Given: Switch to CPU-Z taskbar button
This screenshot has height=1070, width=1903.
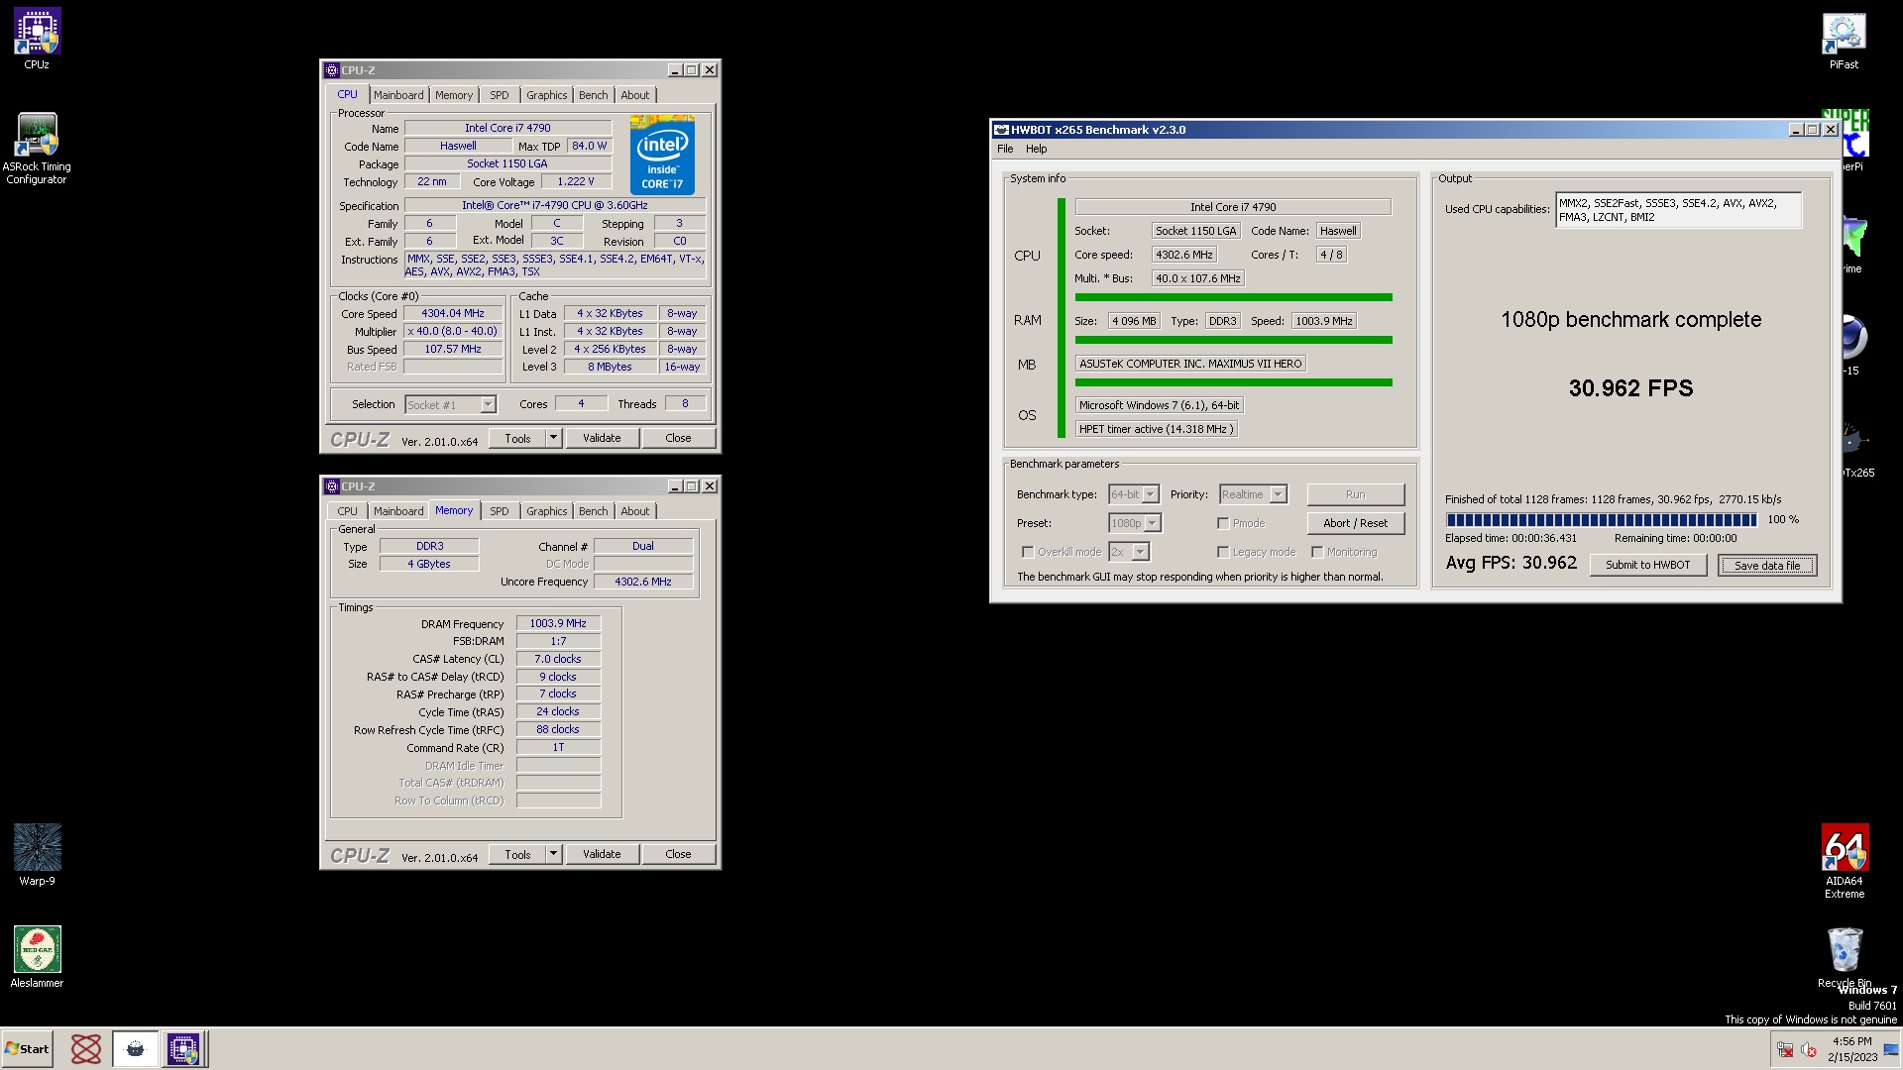Looking at the screenshot, I should point(183,1048).
